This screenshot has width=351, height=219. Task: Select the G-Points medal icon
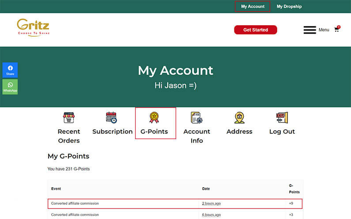[x=154, y=117]
